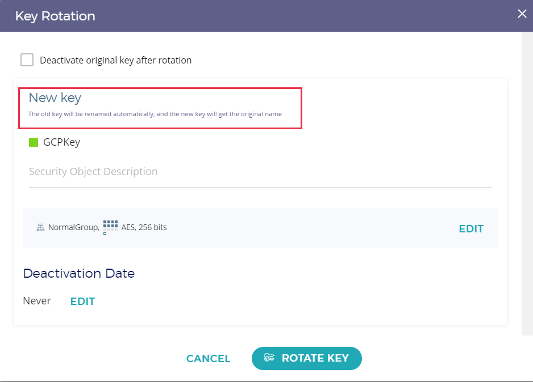
Task: Click the rotate icon inside Rotate Key button
Action: coord(269,358)
